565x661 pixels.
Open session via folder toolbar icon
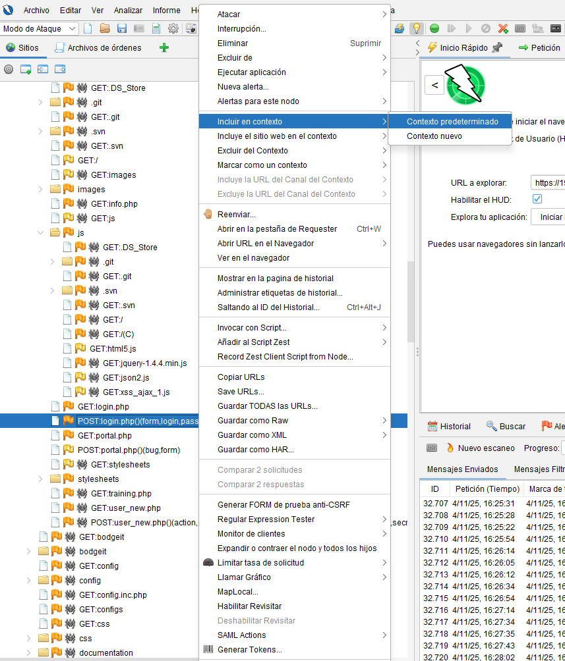click(105, 28)
